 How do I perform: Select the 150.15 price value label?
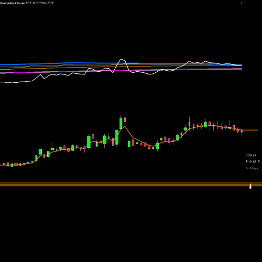click(x=251, y=155)
